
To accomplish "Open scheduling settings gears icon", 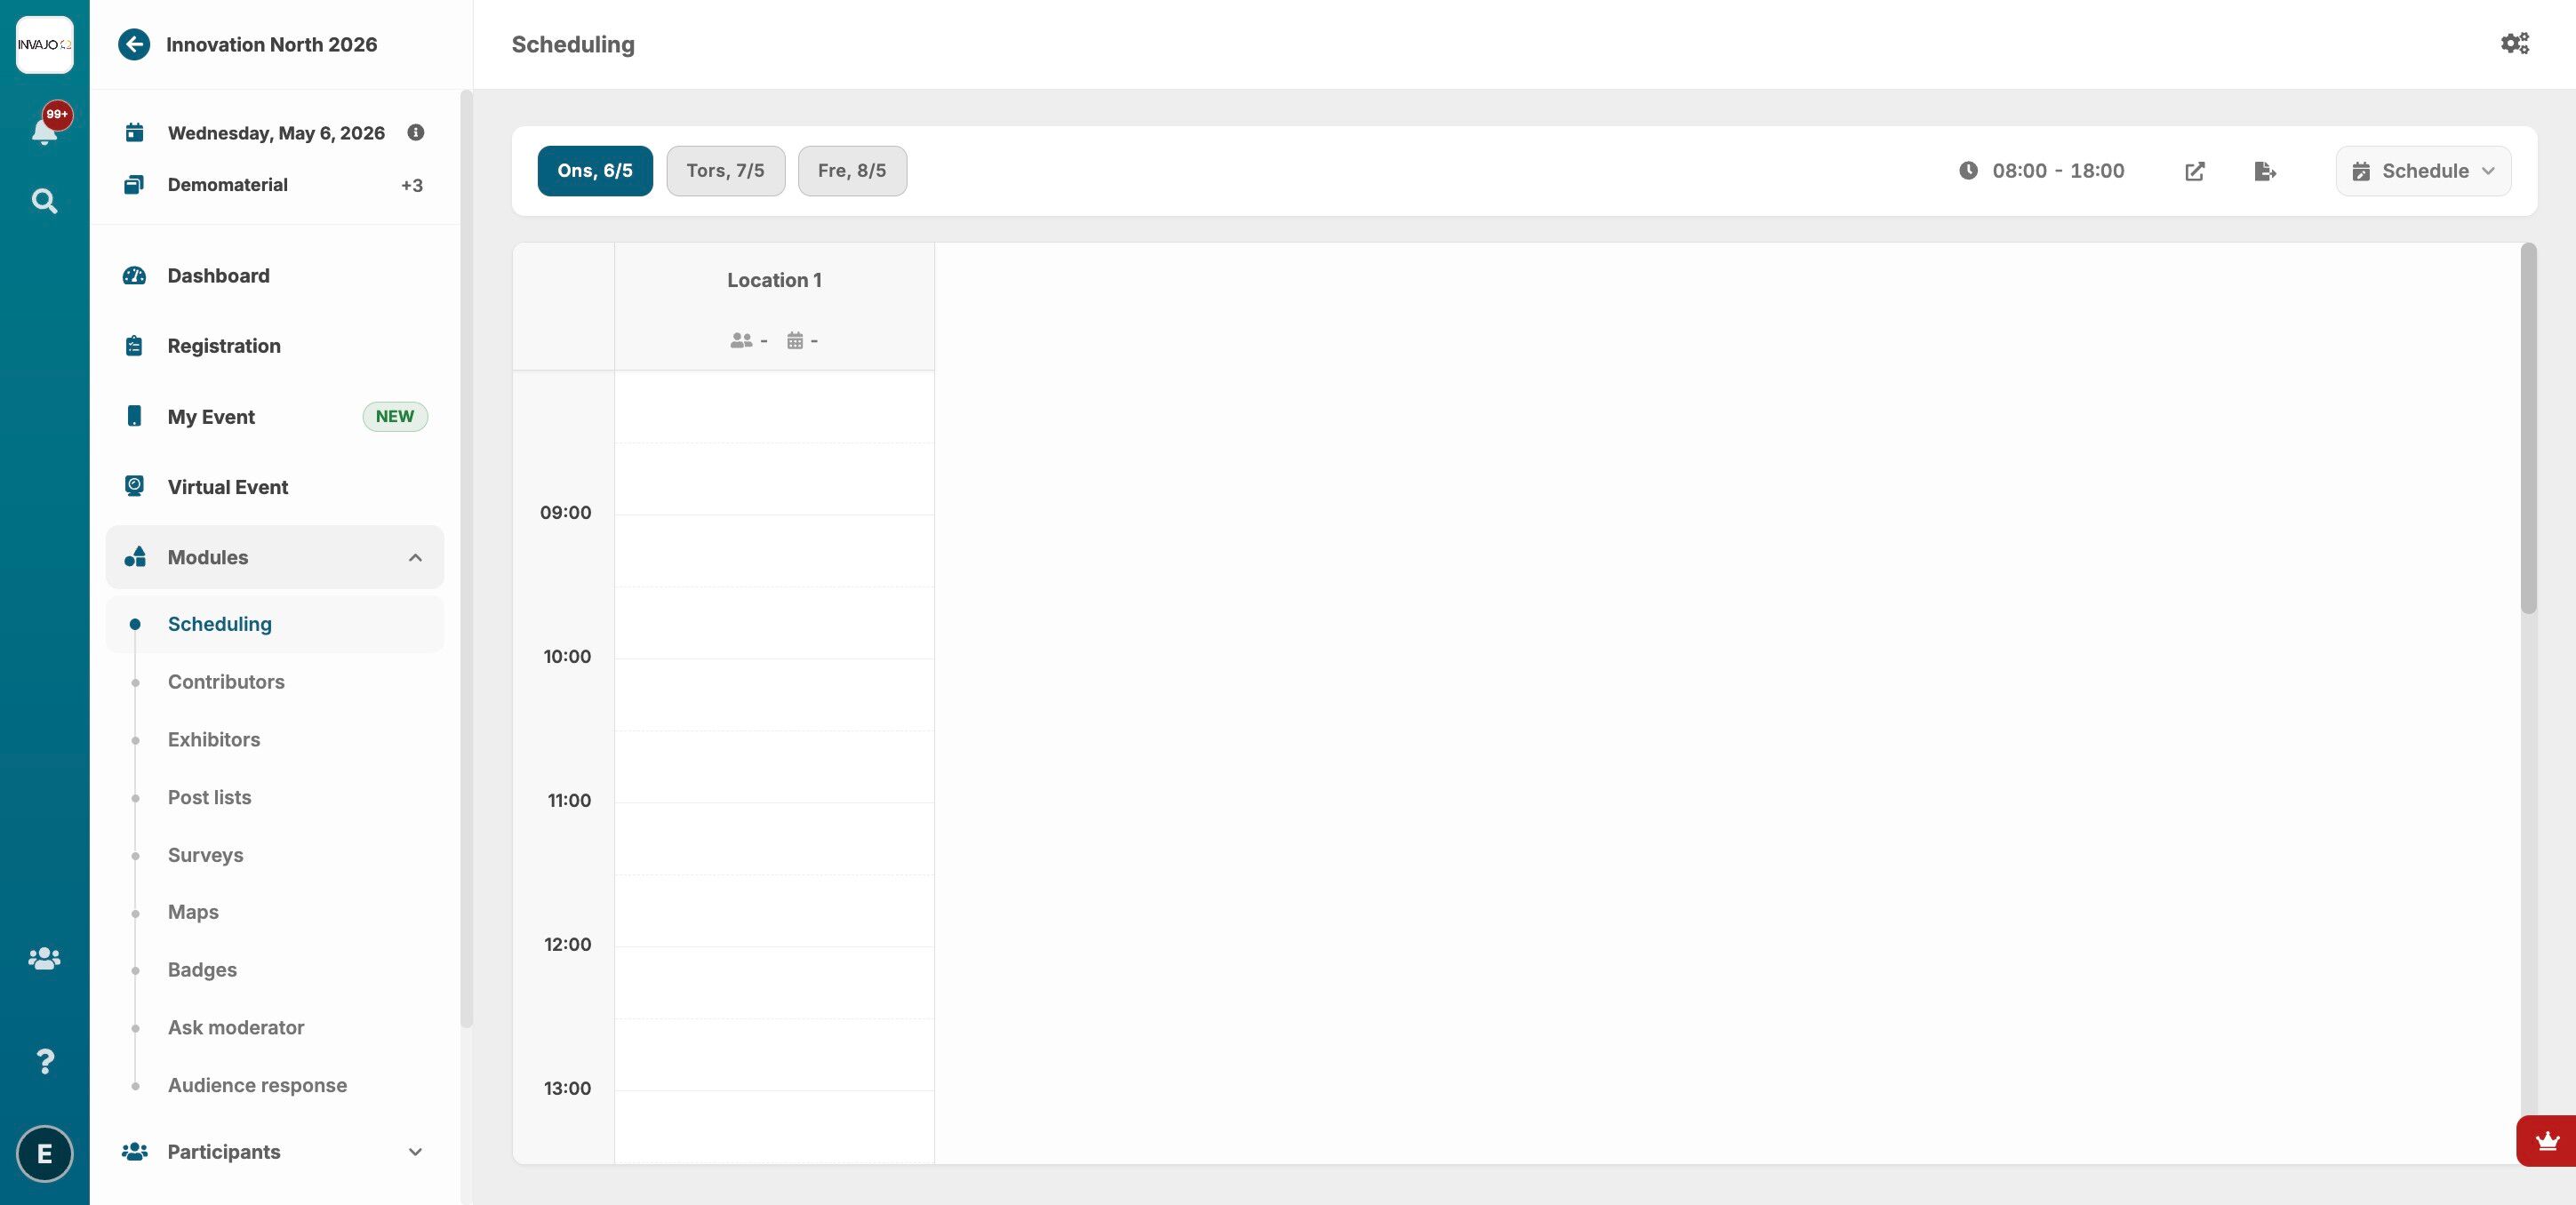I will click(x=2514, y=44).
